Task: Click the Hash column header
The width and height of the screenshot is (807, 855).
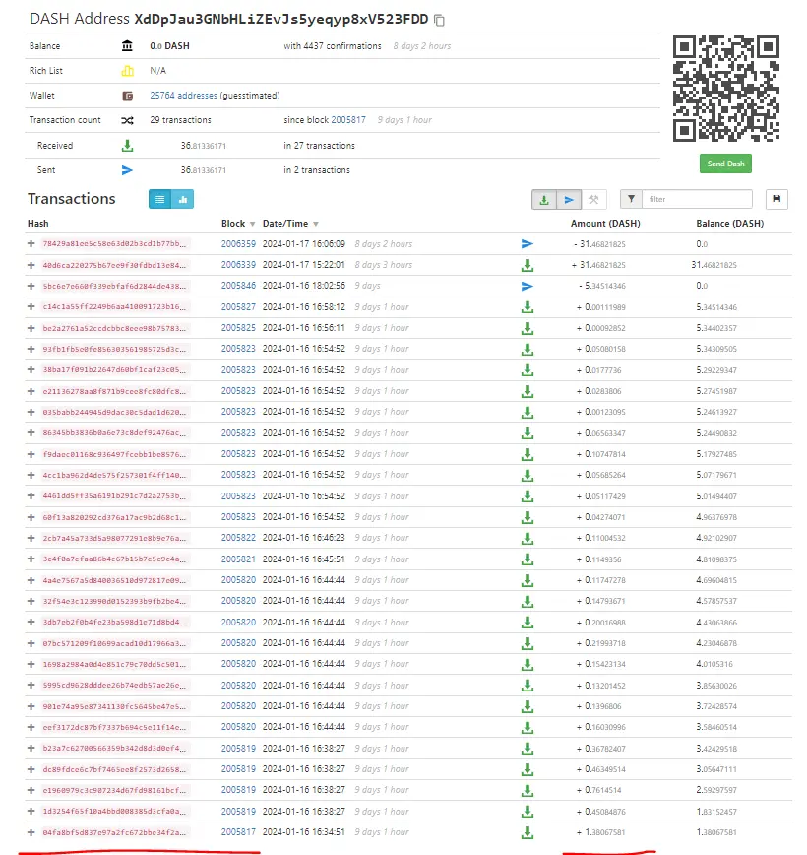Action: (38, 224)
